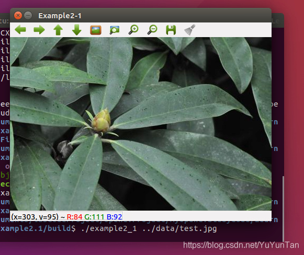Click the xample2.1/build$ terminal prompt
Screen dimensions: 304x255
pyautogui.click(x=38, y=229)
